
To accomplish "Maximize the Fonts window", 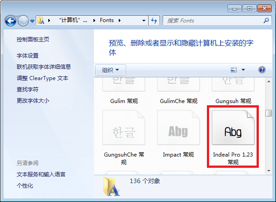I will point(249,9).
